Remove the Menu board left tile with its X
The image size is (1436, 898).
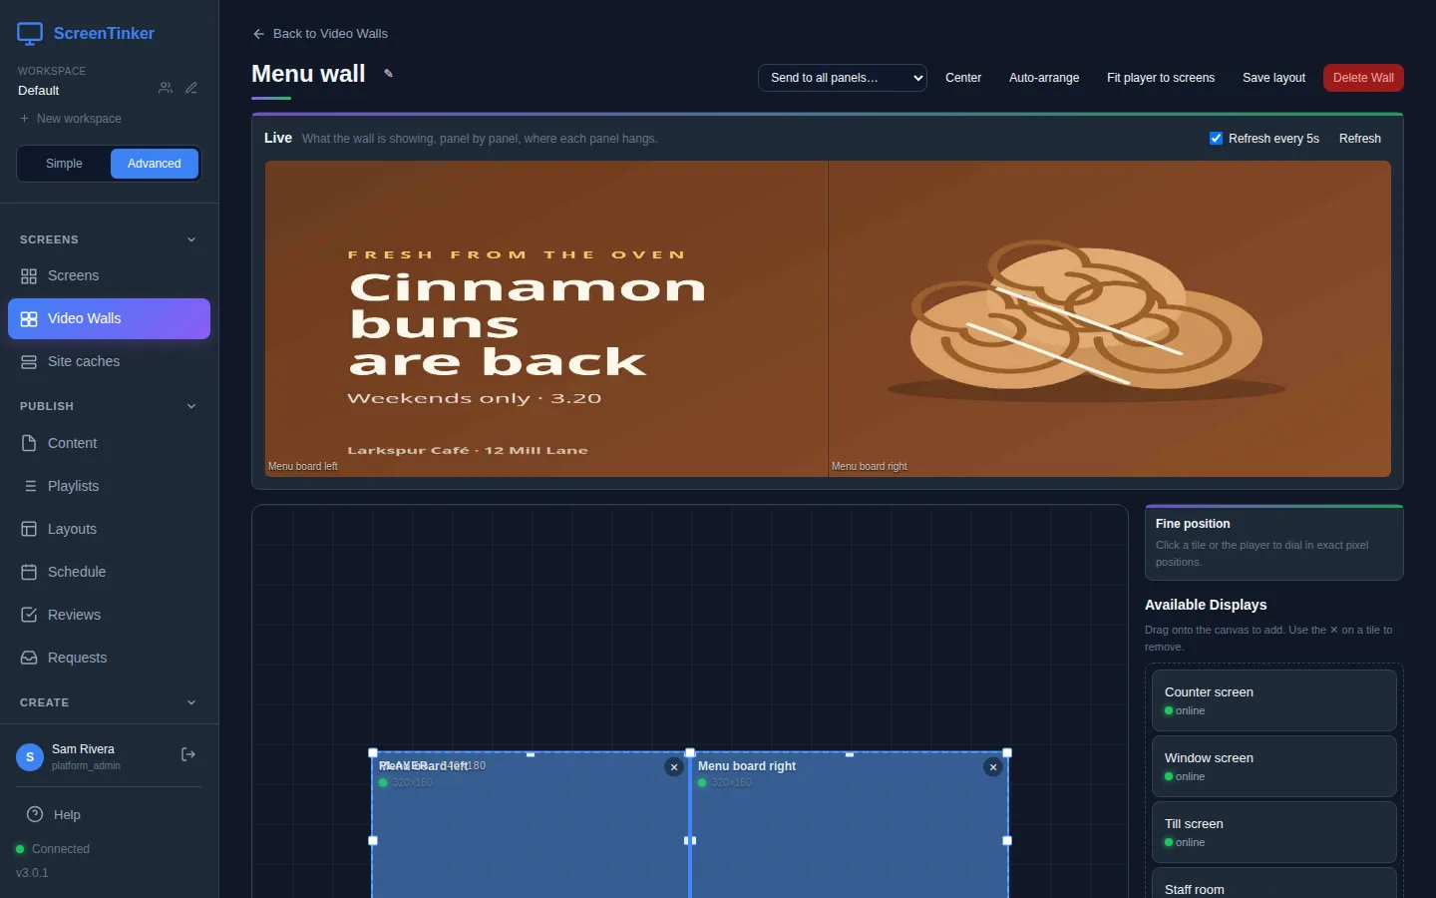point(674,767)
